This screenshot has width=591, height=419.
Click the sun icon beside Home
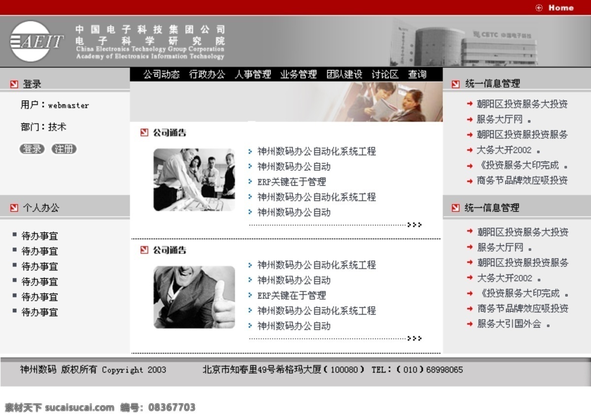click(x=539, y=8)
